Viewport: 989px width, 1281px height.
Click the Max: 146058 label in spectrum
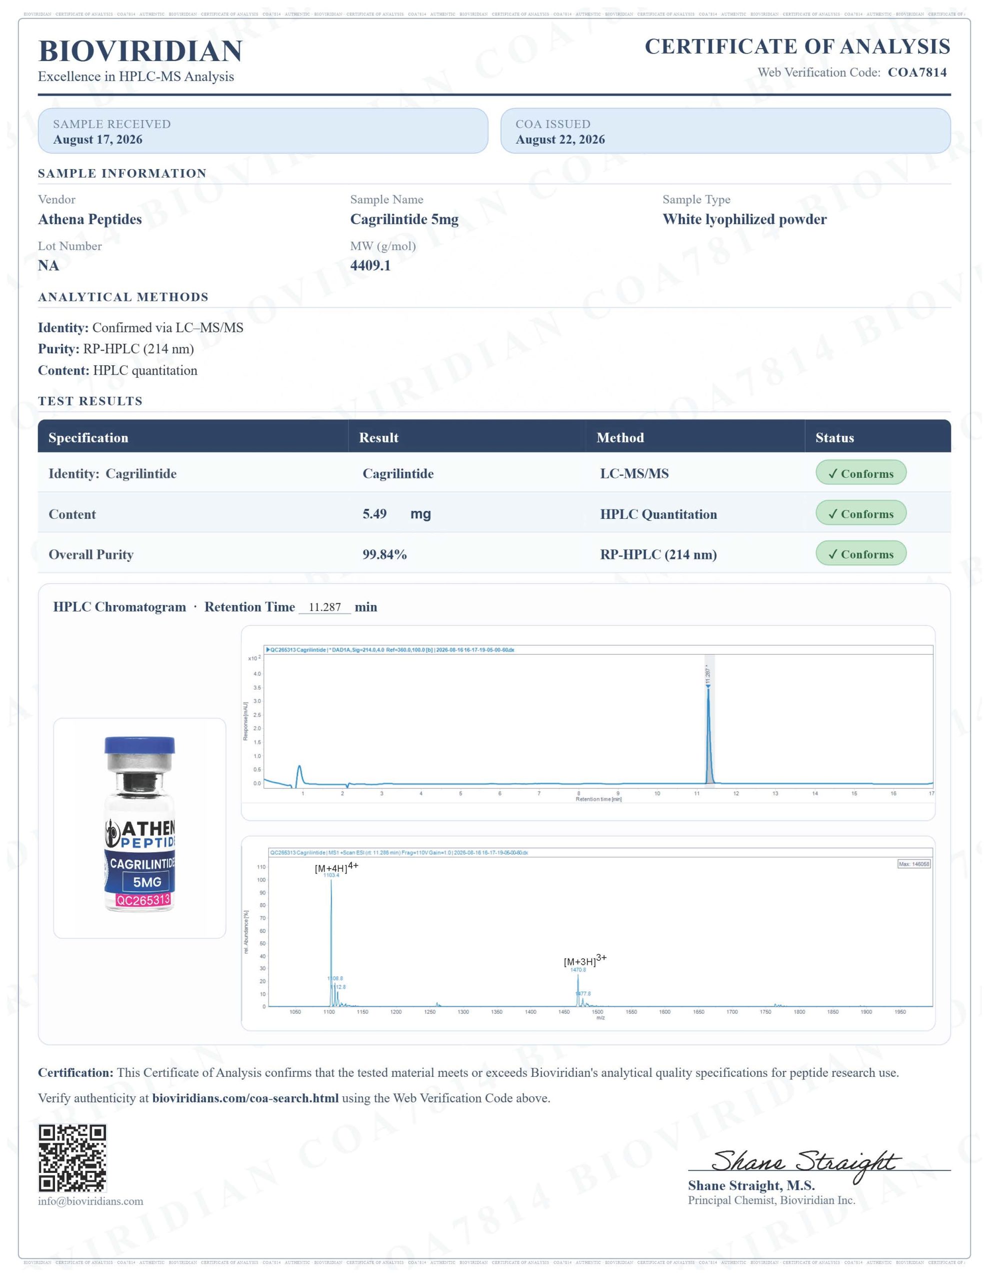[x=914, y=864]
